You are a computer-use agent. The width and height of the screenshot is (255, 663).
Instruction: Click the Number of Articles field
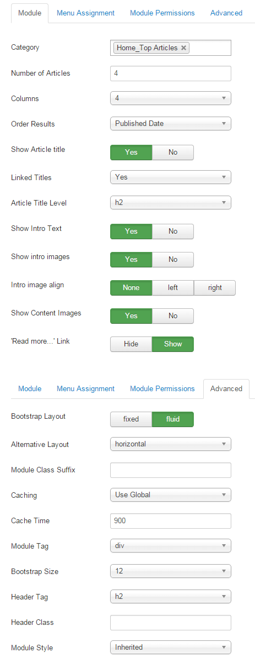click(x=171, y=73)
